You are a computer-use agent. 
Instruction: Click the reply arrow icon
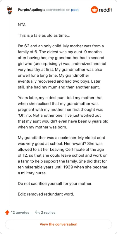click(x=37, y=212)
